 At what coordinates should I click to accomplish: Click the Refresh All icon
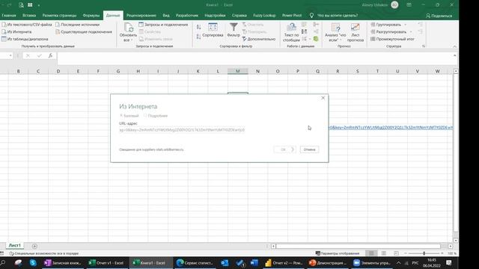(x=128, y=28)
